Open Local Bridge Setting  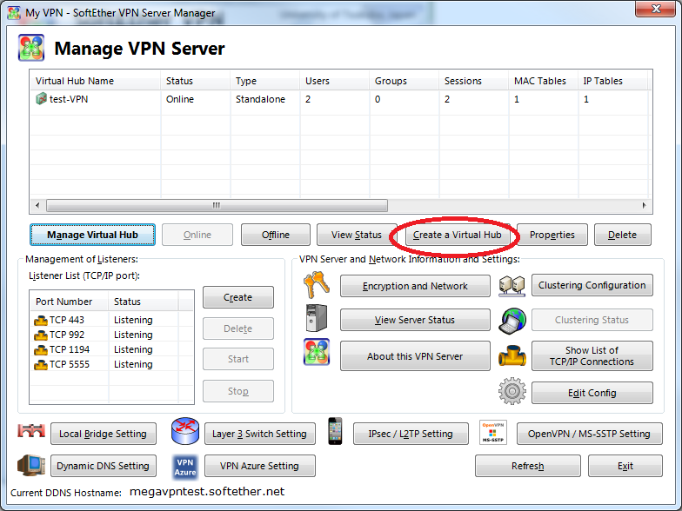coord(103,434)
